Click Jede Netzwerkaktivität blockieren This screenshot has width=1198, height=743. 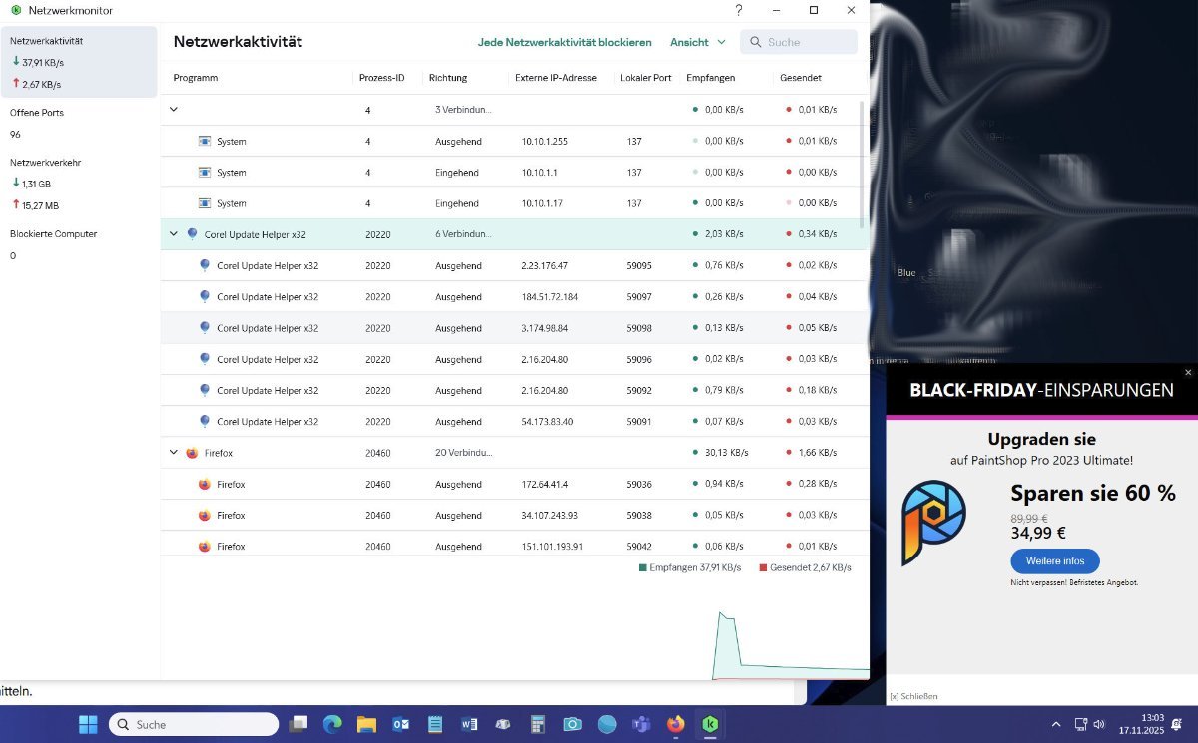565,42
